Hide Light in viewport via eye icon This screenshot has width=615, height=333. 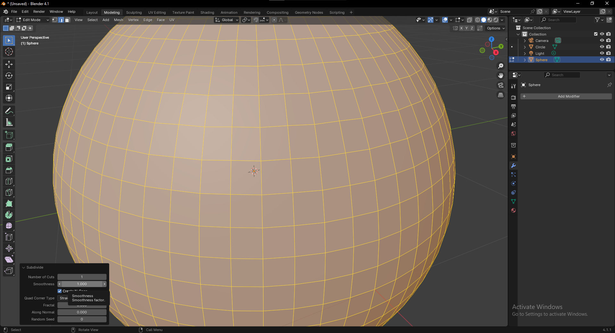pyautogui.click(x=602, y=53)
